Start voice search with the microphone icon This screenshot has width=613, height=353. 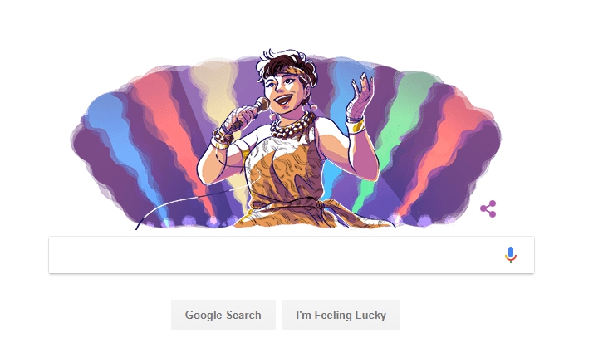tap(511, 255)
